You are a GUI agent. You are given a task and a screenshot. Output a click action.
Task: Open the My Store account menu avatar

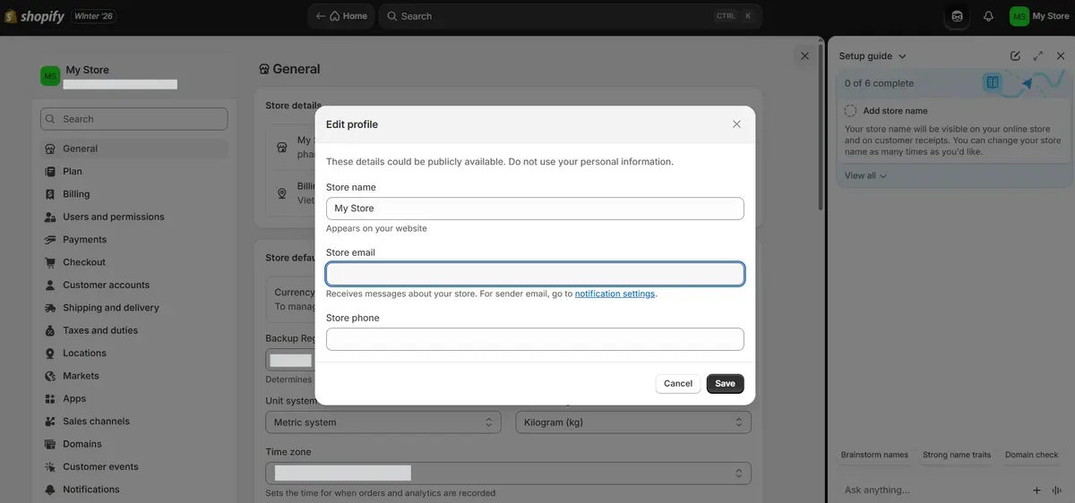(x=1019, y=16)
